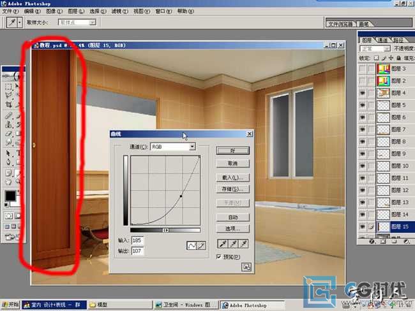Click the 载入(L)... Load button
This screenshot has height=311, width=415.
233,177
